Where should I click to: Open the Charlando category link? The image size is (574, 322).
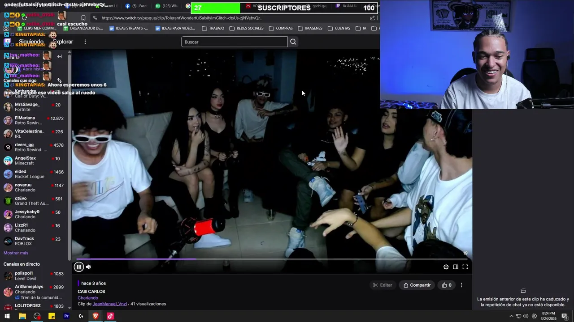(x=88, y=298)
